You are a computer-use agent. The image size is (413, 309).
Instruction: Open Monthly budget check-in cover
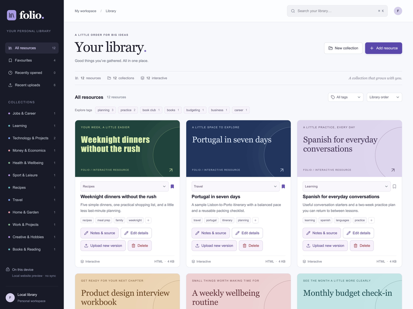tap(349, 291)
